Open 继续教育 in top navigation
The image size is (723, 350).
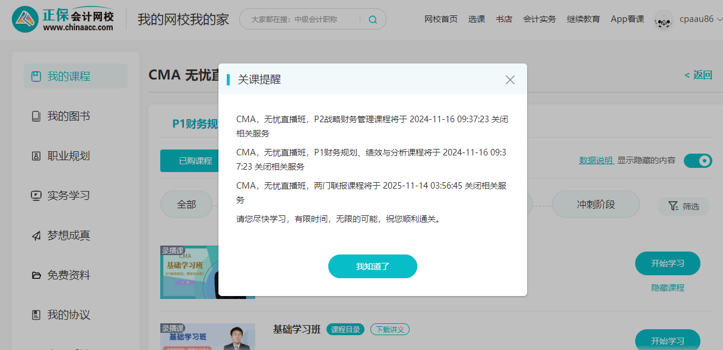[x=583, y=19]
